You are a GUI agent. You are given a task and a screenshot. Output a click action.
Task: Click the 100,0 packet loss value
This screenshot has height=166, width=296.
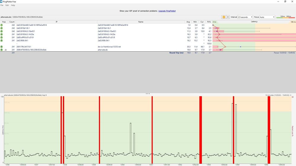coord(209,44)
